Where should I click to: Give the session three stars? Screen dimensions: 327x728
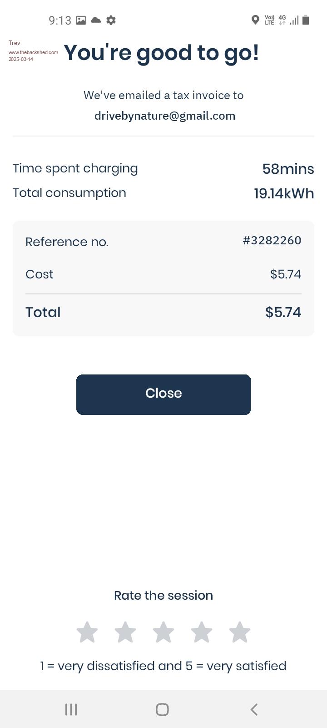[163, 632]
